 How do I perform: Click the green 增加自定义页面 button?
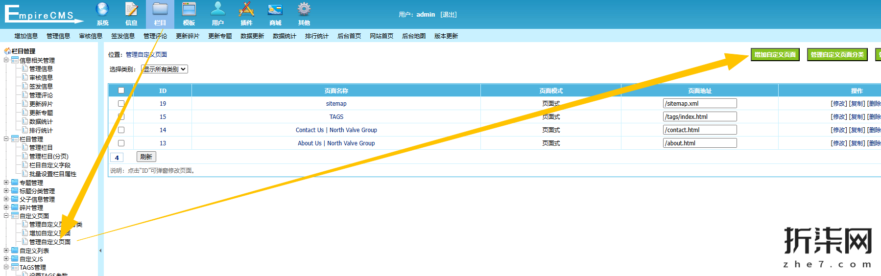point(775,55)
